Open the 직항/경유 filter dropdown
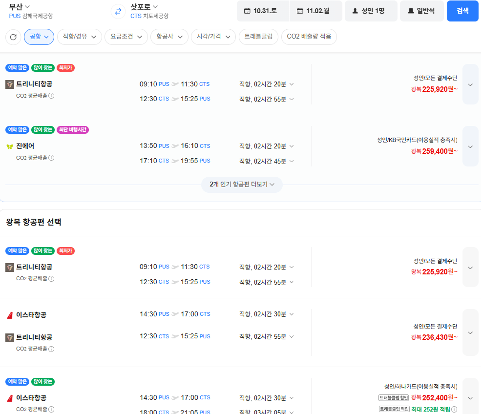 point(80,37)
